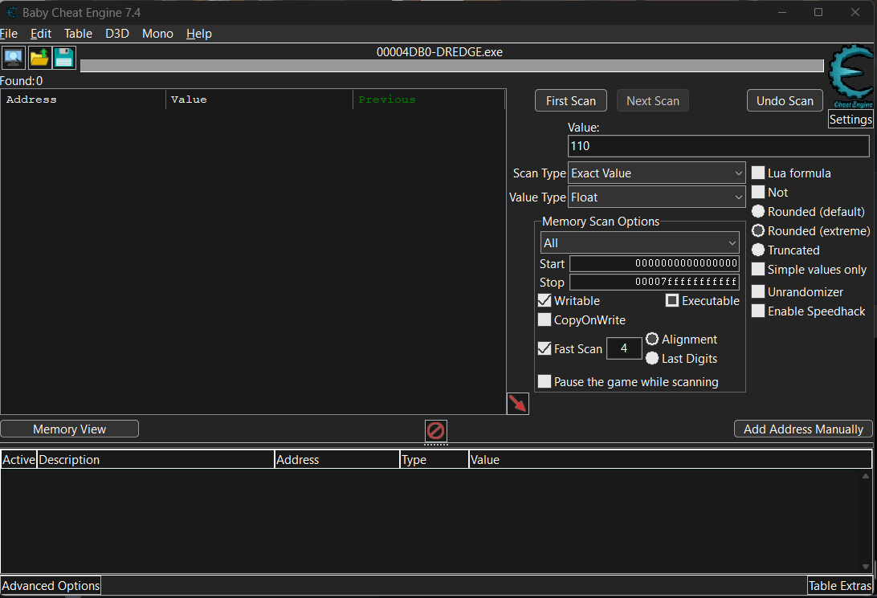Sort results by Address column header
877x598 pixels.
coord(84,100)
